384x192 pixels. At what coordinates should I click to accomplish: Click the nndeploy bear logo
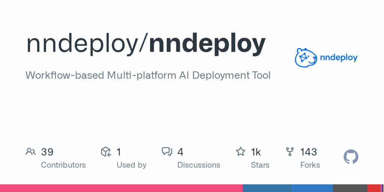pyautogui.click(x=306, y=57)
